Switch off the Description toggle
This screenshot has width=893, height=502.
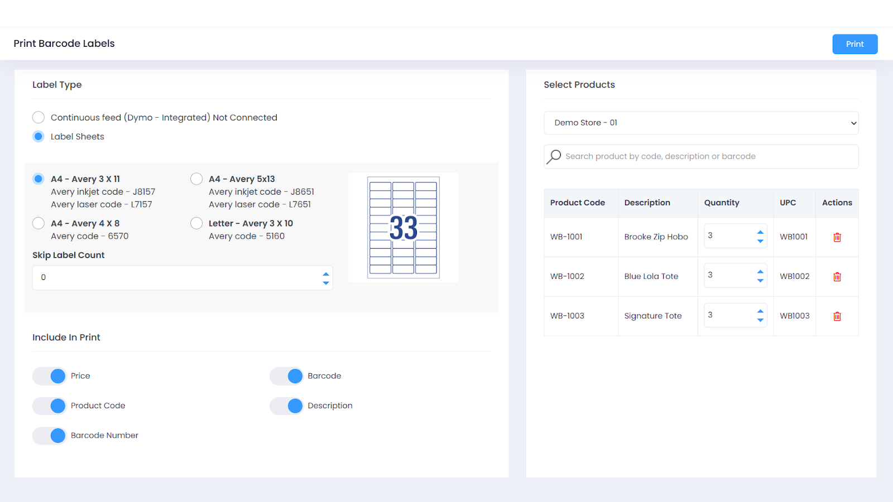[x=287, y=406]
